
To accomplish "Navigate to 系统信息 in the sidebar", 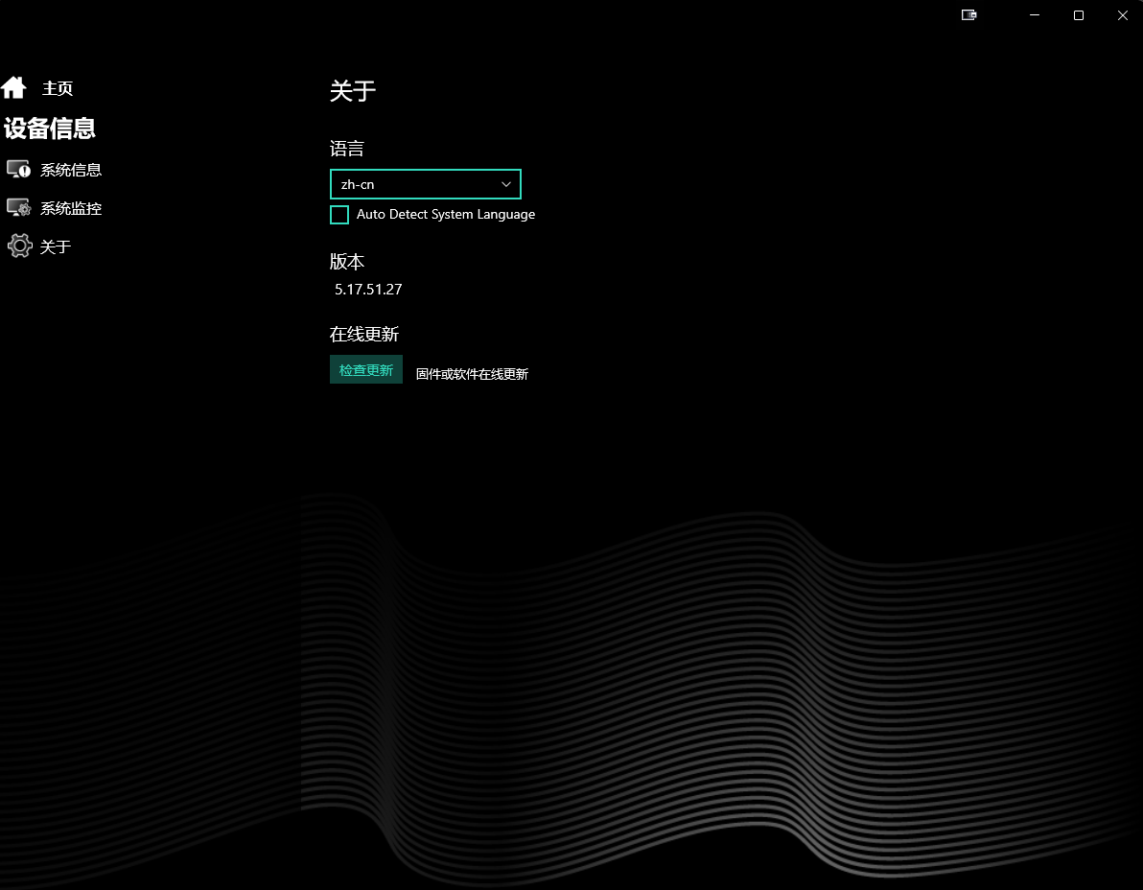I will click(x=72, y=169).
